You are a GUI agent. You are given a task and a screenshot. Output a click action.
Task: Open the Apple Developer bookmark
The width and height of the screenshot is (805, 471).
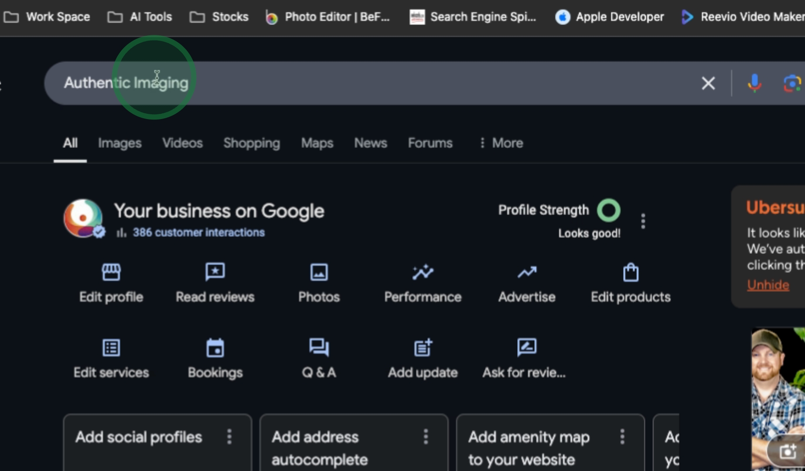click(609, 17)
